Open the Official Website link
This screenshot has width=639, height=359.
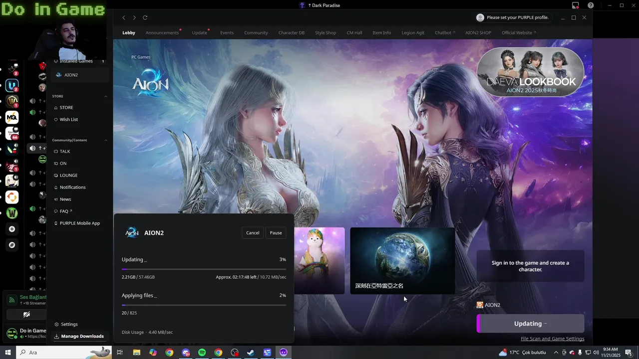(x=519, y=33)
